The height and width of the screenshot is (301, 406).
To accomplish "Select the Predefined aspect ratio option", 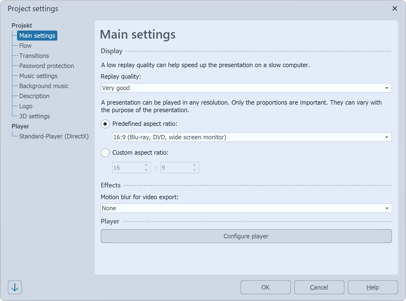I will tap(105, 124).
